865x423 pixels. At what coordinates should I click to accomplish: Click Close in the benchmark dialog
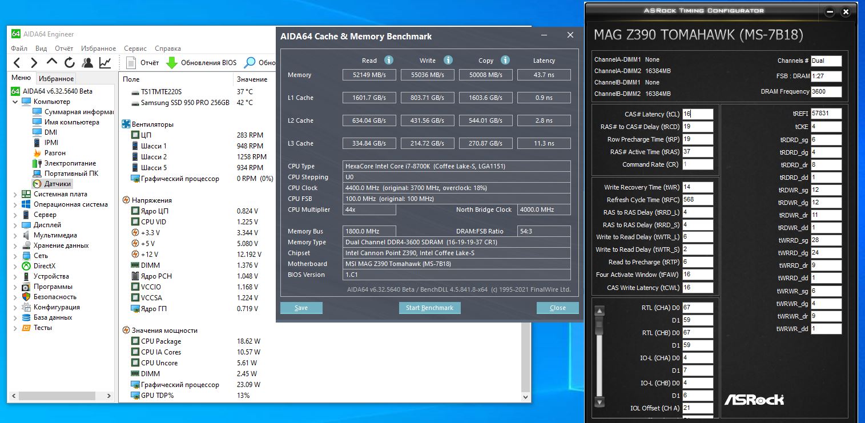pos(558,308)
